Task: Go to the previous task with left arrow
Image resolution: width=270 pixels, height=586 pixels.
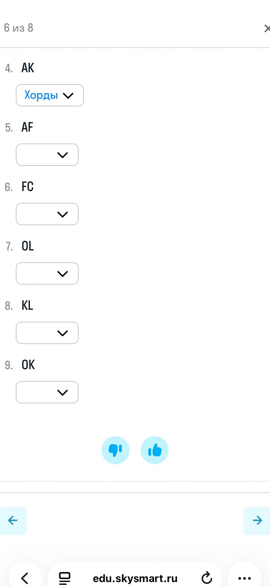Action: [13, 521]
